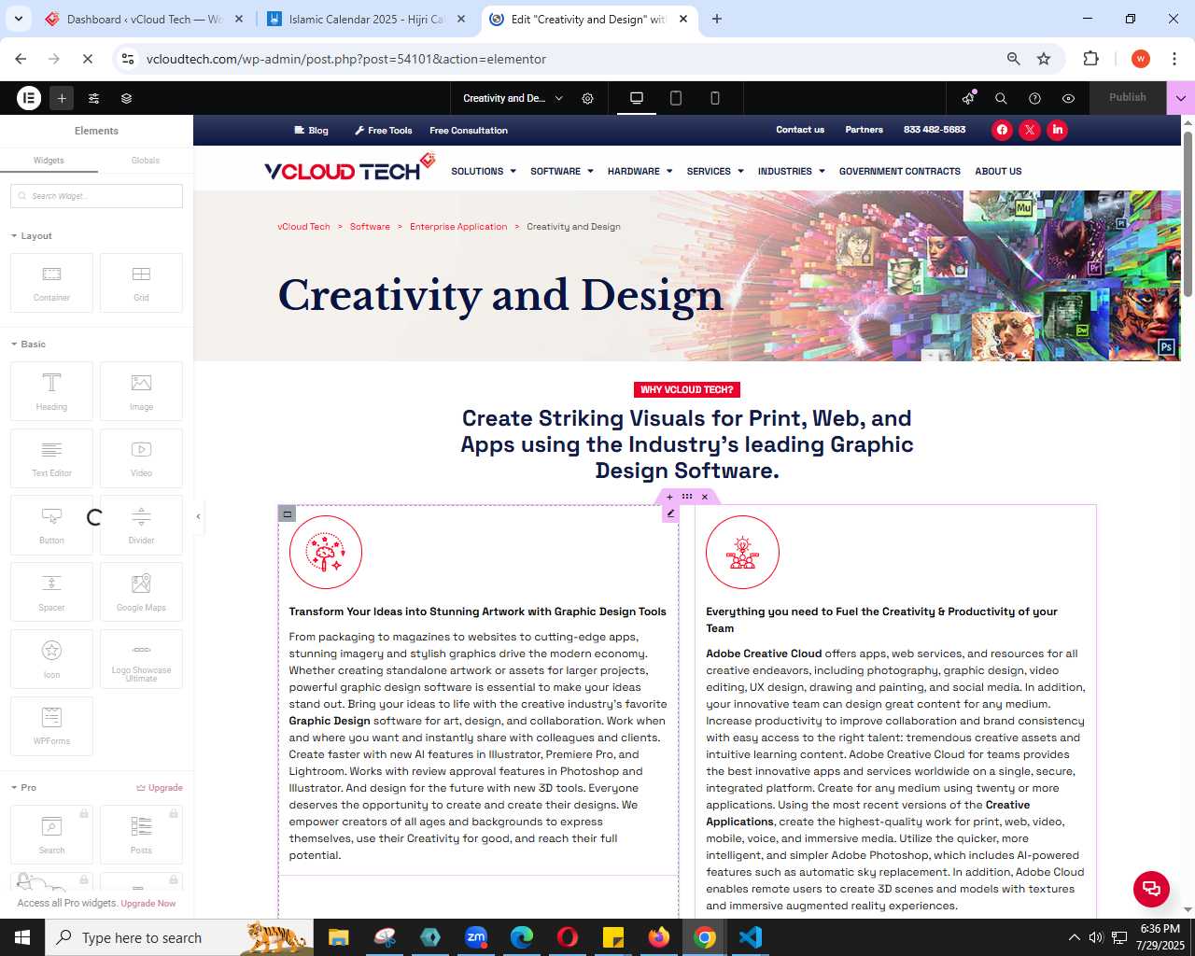Open Site Settings sliders icon

point(93,98)
